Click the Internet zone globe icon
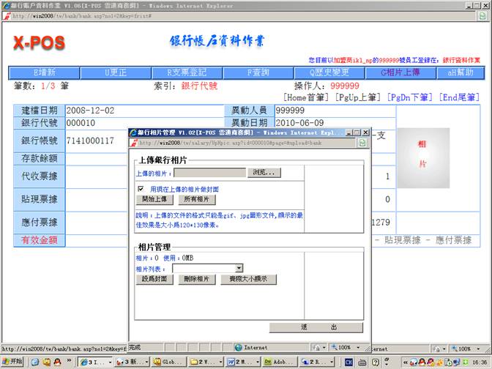 (x=239, y=348)
